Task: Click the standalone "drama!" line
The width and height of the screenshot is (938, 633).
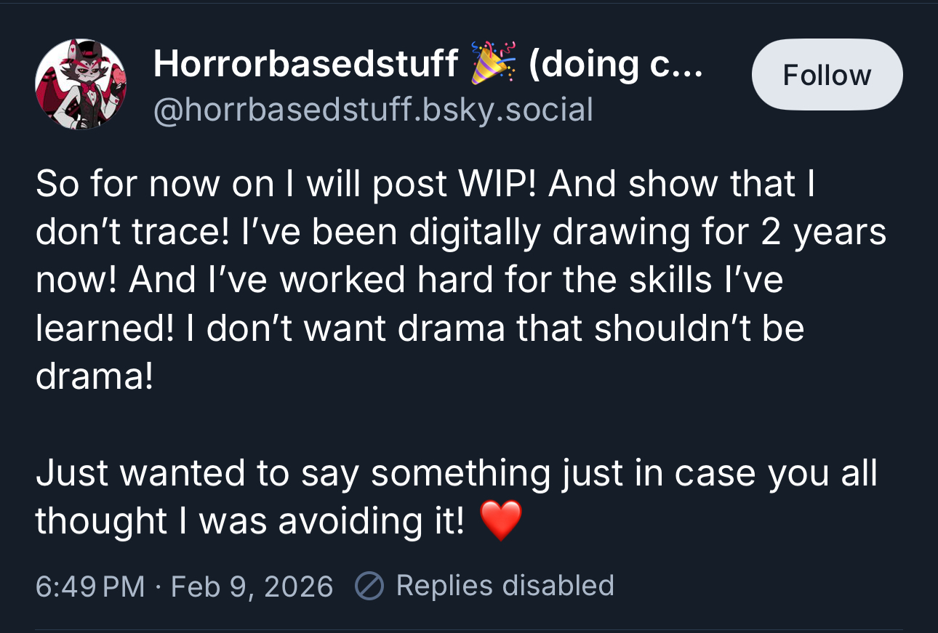Action: click(x=95, y=376)
